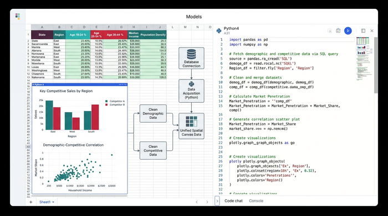This screenshot has width=388, height=216.
Task: Click the Calculate Market Penetration comment line
Action: coord(259,97)
